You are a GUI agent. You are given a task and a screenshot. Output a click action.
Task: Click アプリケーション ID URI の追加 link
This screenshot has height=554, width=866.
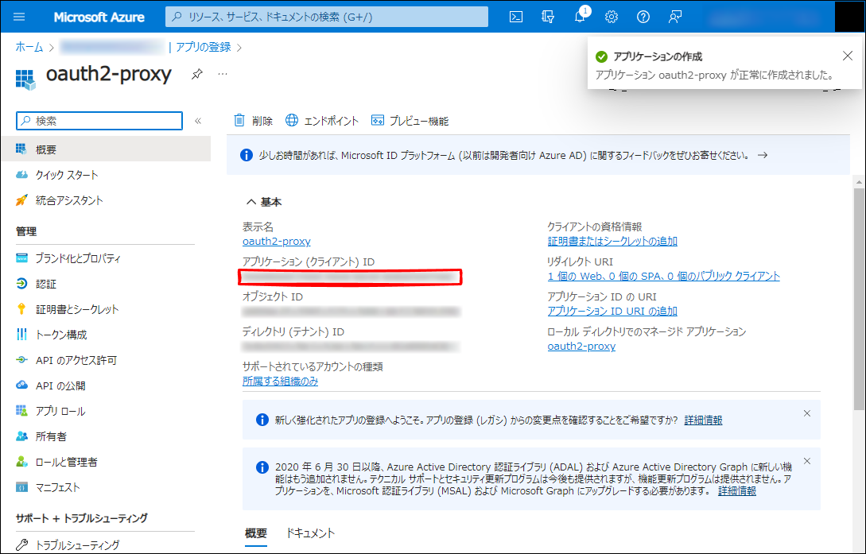click(612, 311)
